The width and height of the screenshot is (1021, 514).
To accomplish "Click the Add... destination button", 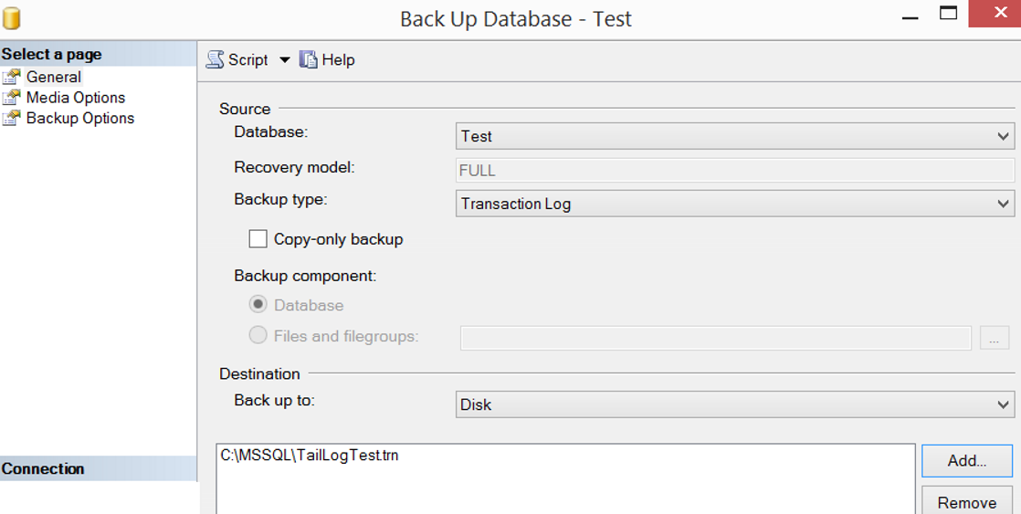I will [x=967, y=461].
